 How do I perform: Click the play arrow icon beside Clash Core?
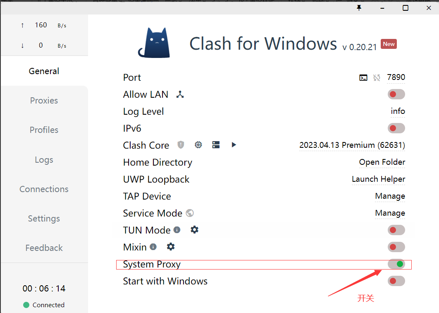point(234,145)
